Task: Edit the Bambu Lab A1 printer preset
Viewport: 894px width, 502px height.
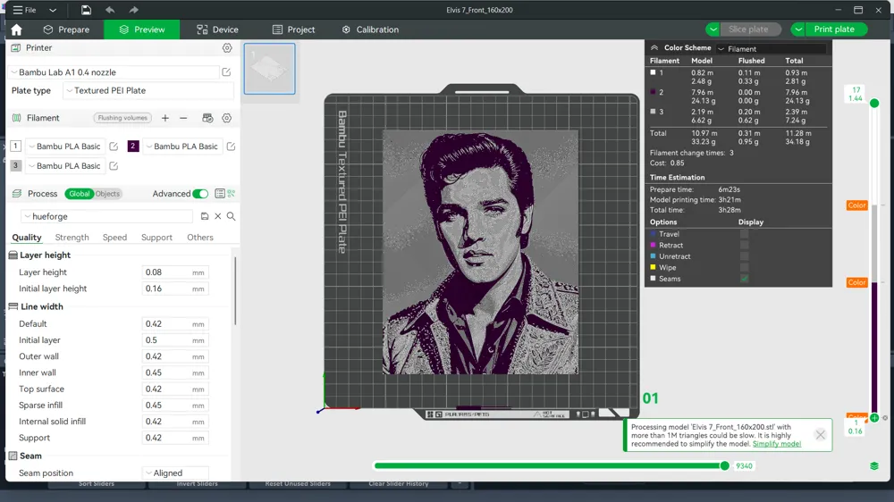Action: (x=226, y=72)
